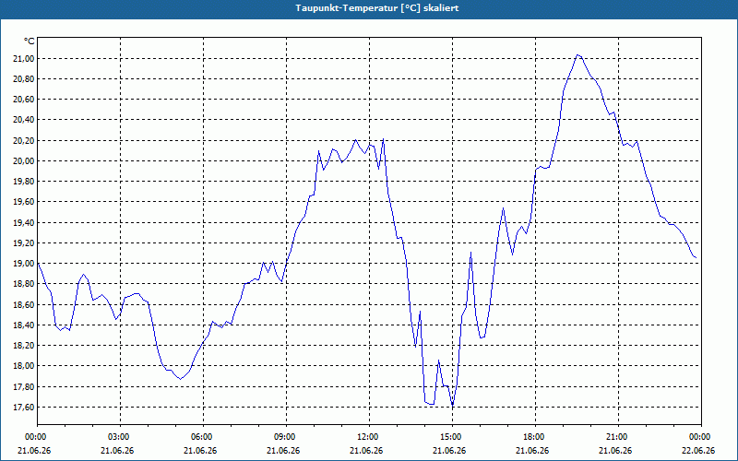Select the 18,40 tick label

coord(23,325)
